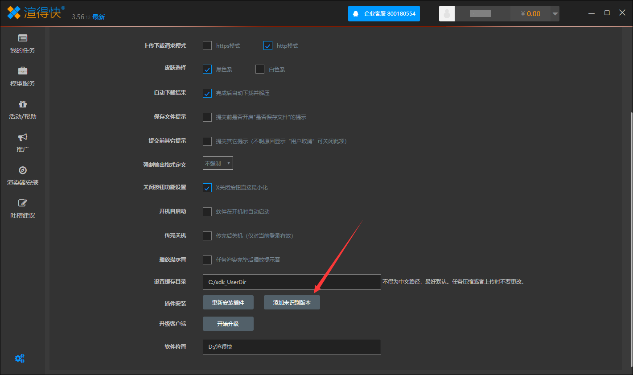The width and height of the screenshot is (633, 375).
Task: Open the 推广 megaphone icon
Action: (x=23, y=137)
